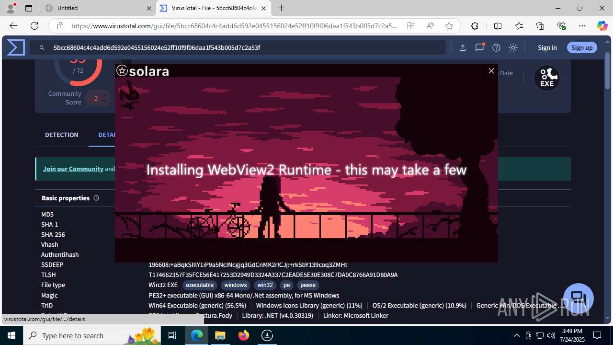Image resolution: width=613 pixels, height=345 pixels.
Task: Click the Join our Community link
Action: 73,169
